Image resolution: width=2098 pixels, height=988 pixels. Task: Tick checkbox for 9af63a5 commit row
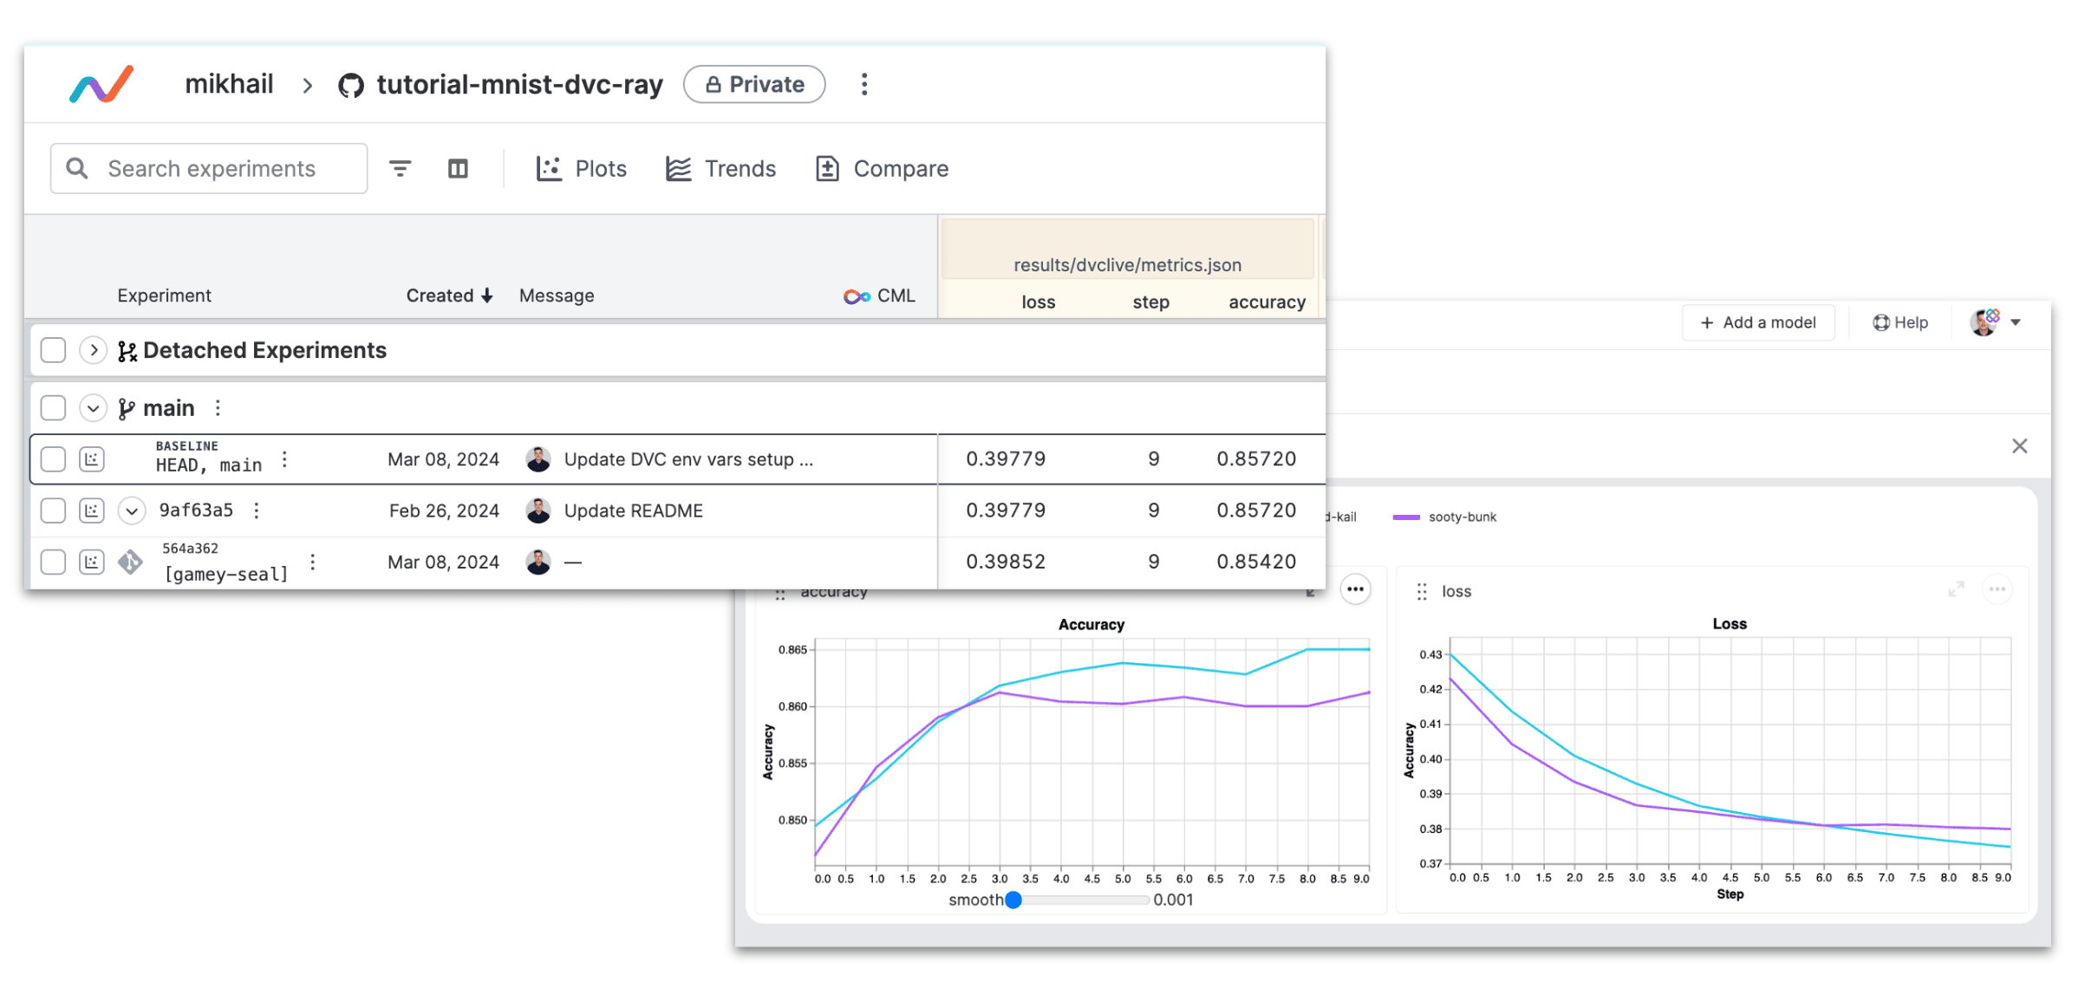[54, 510]
